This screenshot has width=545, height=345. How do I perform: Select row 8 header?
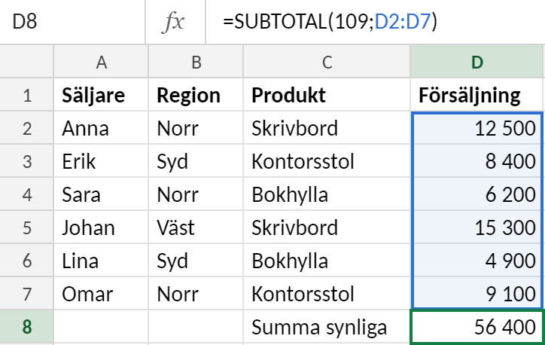point(27,327)
